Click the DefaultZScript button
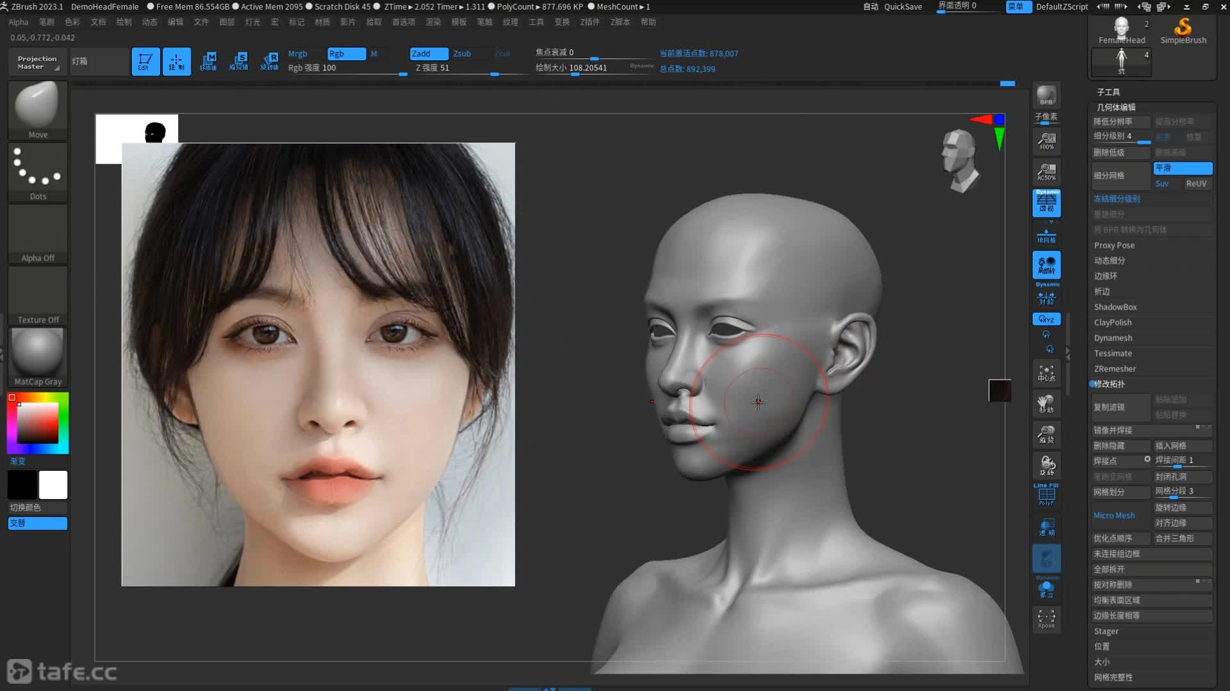Viewport: 1230px width, 691px height. pyautogui.click(x=1062, y=6)
